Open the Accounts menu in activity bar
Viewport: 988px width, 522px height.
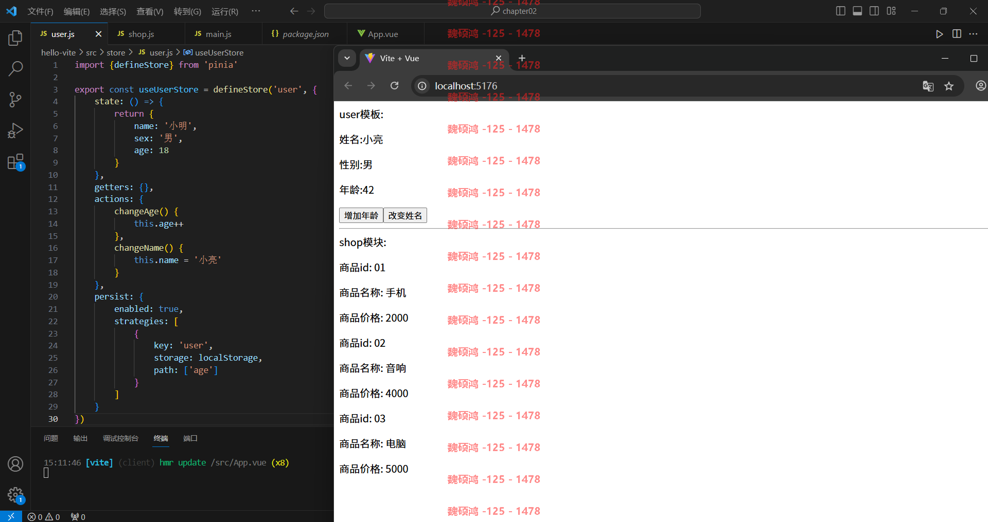coord(15,464)
